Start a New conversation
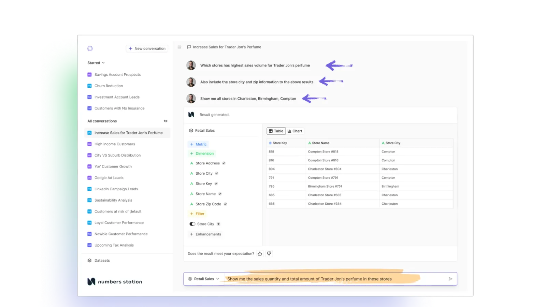This screenshot has width=546, height=307. [147, 48]
